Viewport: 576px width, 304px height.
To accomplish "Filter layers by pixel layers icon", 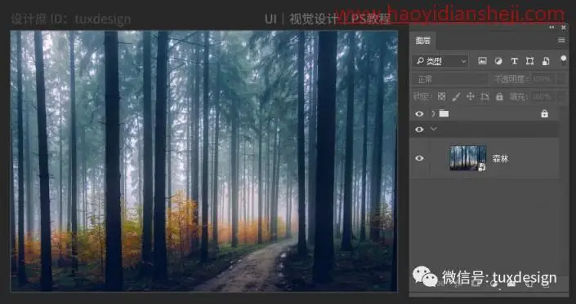I will (482, 61).
